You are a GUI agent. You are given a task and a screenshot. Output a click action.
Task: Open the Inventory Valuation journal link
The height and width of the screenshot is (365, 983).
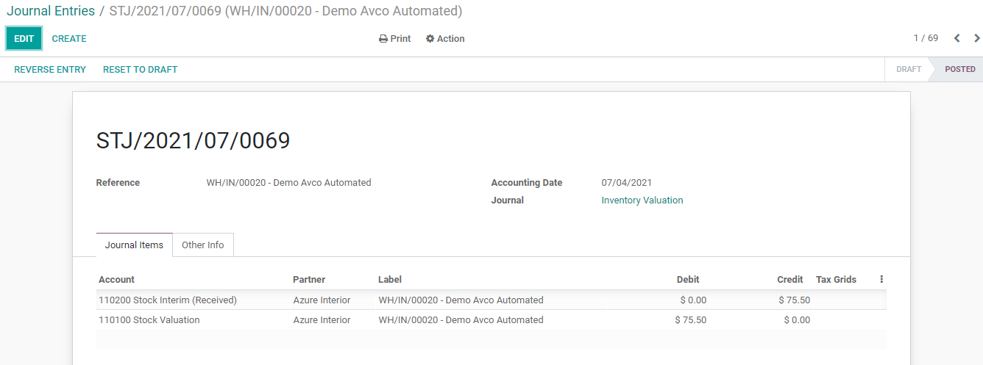tap(642, 200)
